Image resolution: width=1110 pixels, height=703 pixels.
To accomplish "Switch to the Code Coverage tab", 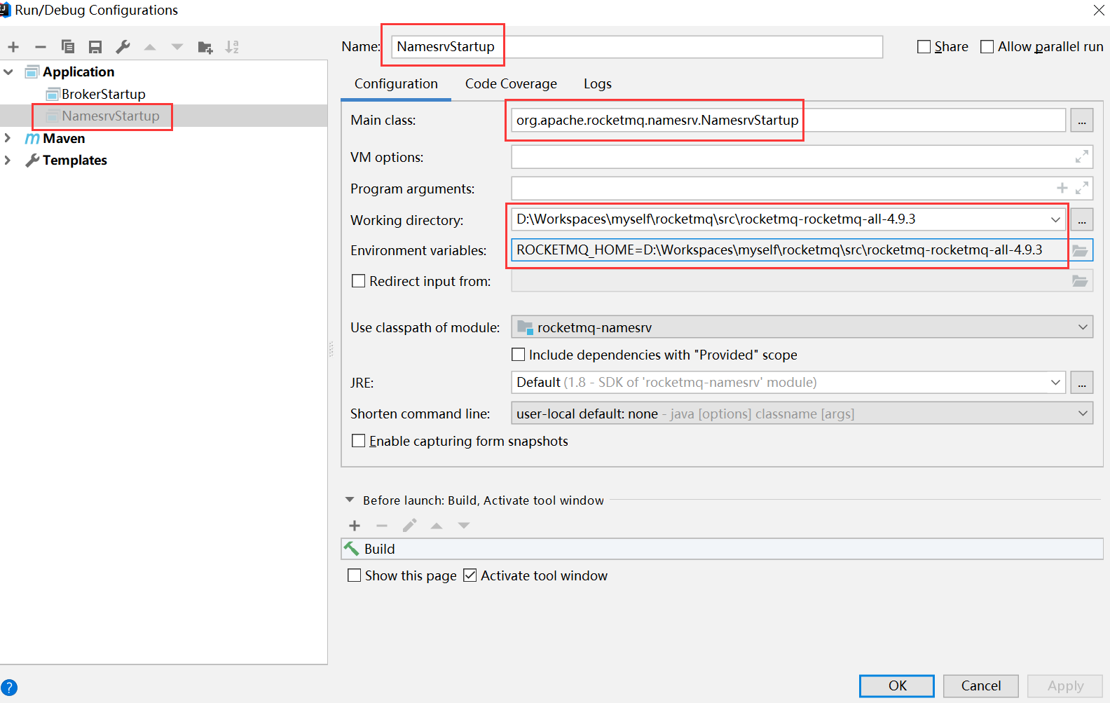I will pyautogui.click(x=511, y=84).
